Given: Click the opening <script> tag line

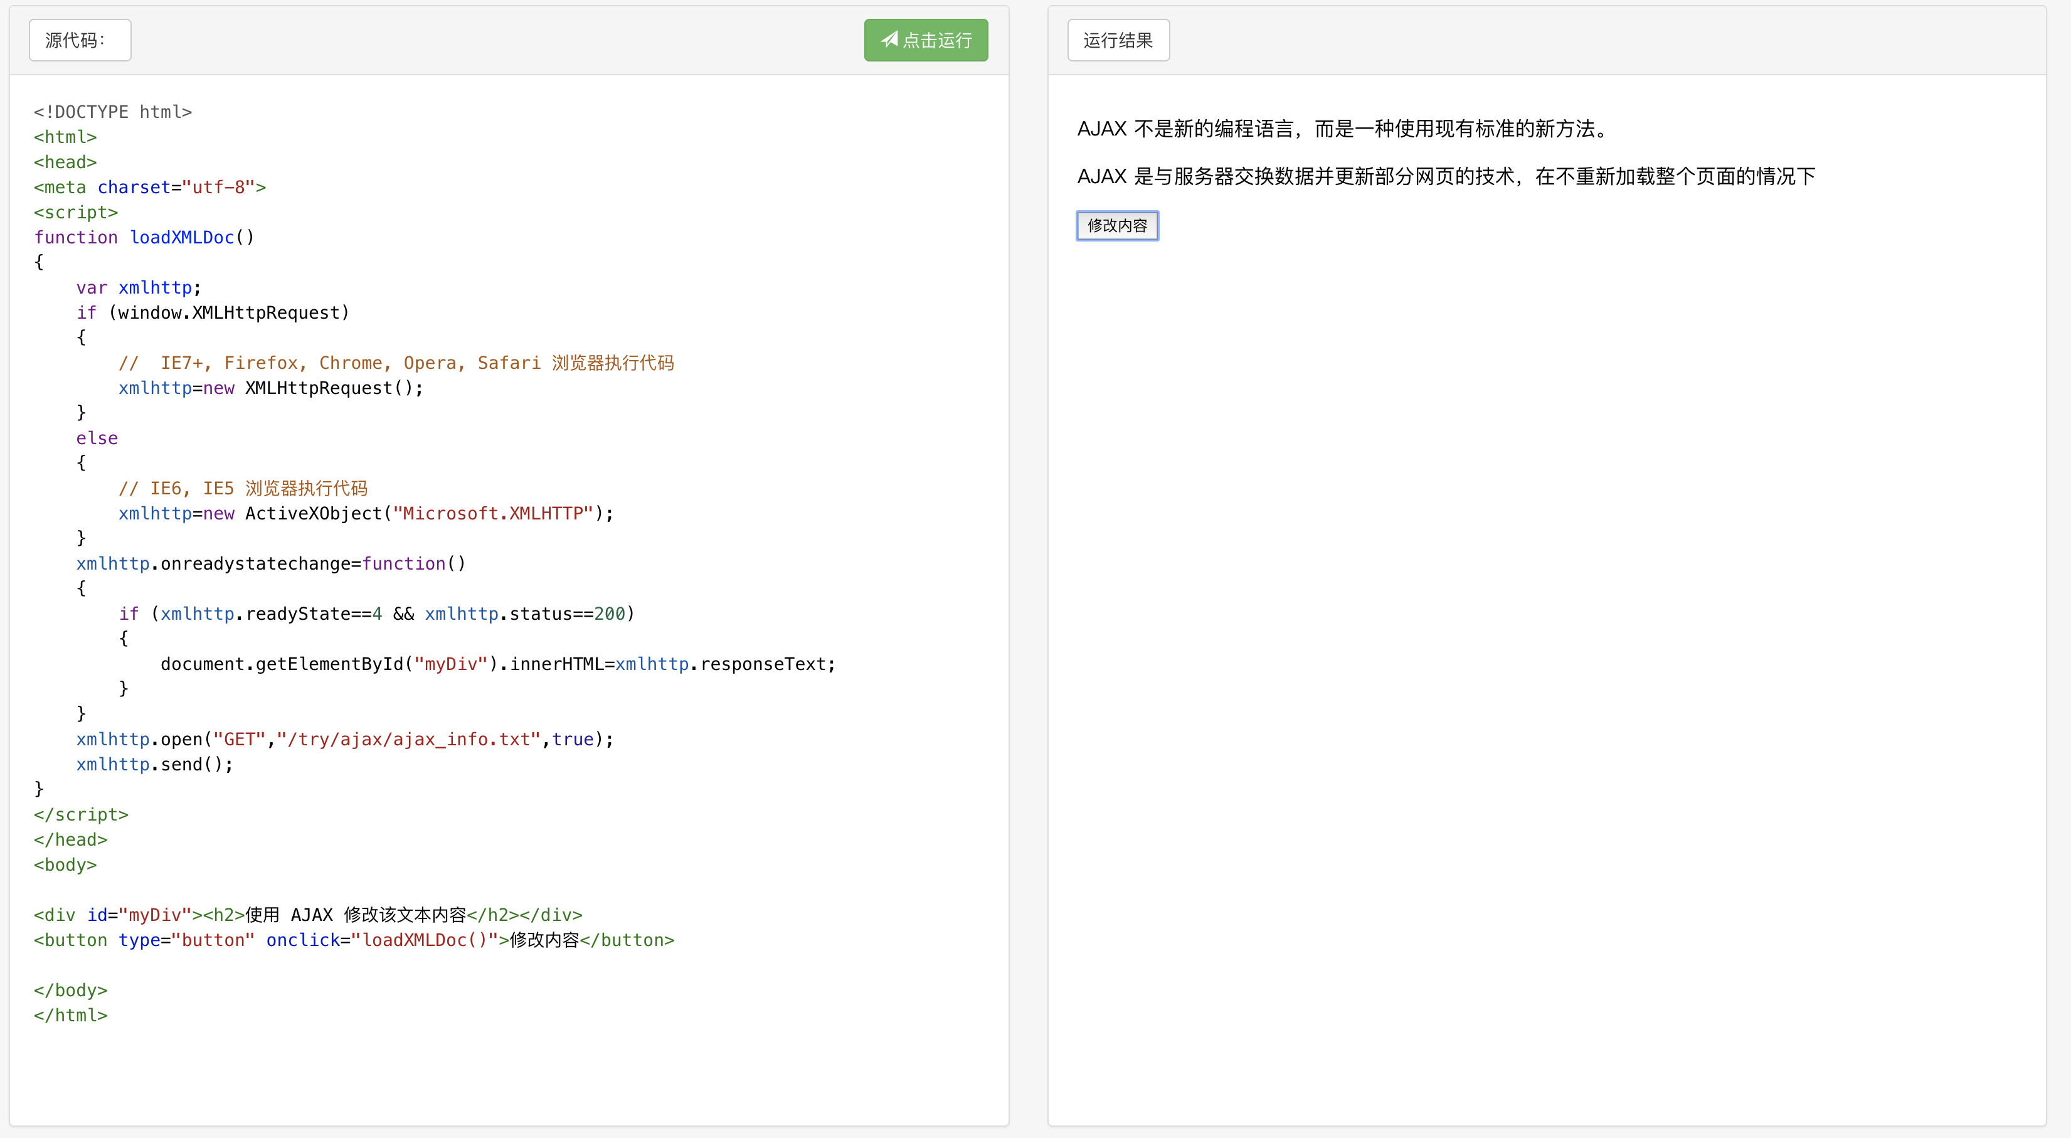Looking at the screenshot, I should point(75,212).
